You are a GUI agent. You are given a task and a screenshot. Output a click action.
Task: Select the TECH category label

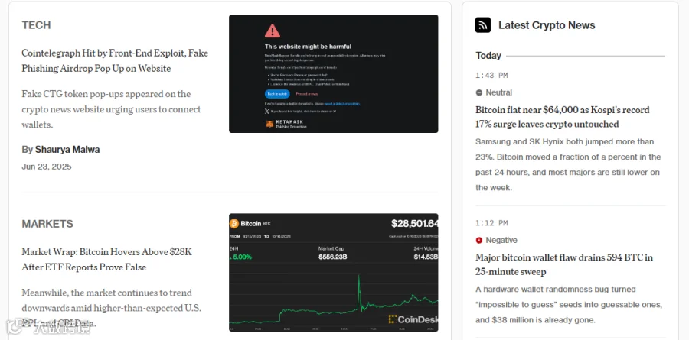[36, 25]
